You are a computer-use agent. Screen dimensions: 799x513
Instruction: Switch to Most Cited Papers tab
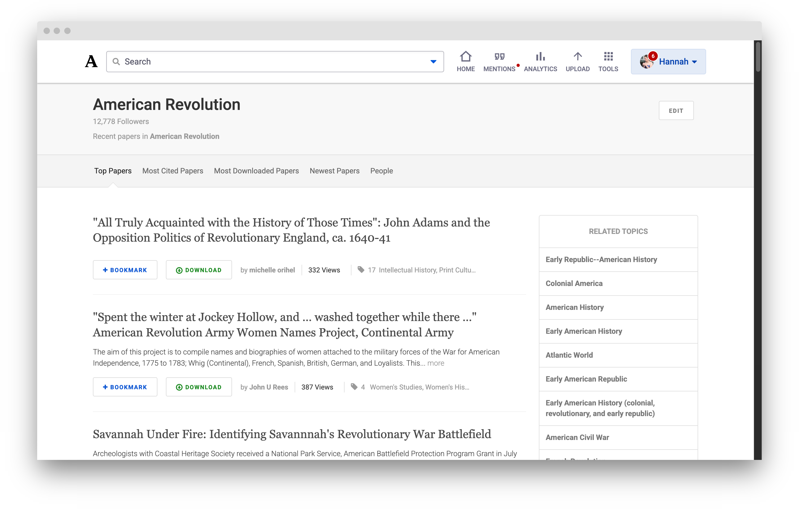point(173,171)
